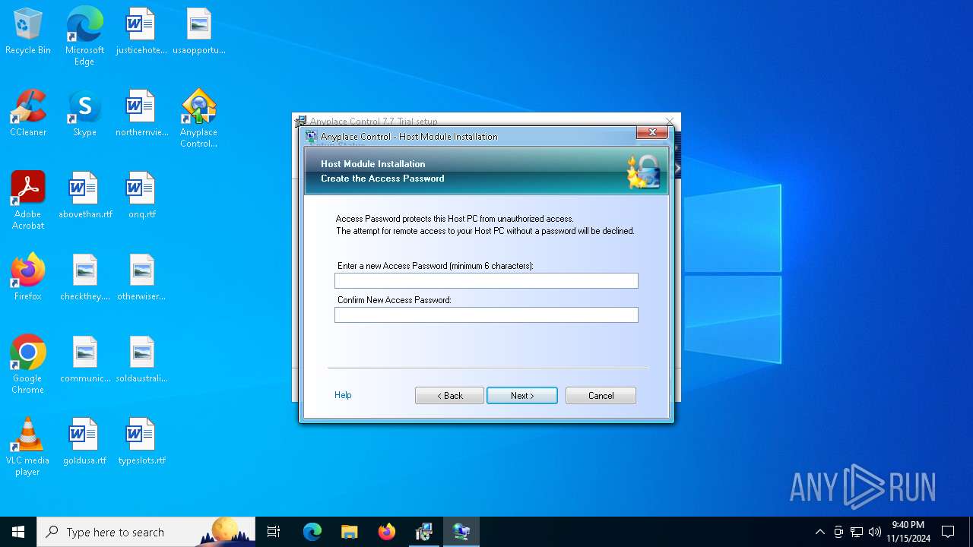The height and width of the screenshot is (547, 973).
Task: Select the typeslots.rtf file icon
Action: (x=141, y=442)
